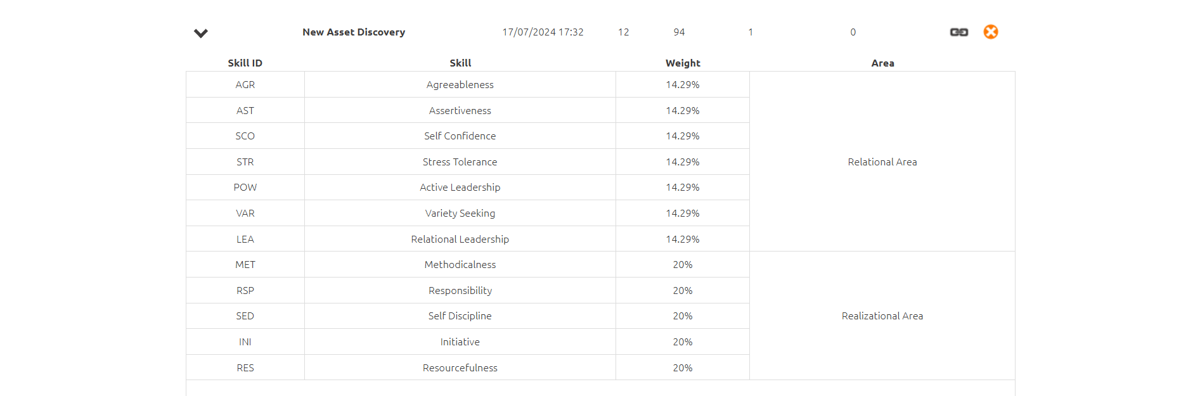Click the value 94 in the summary row

coord(679,32)
